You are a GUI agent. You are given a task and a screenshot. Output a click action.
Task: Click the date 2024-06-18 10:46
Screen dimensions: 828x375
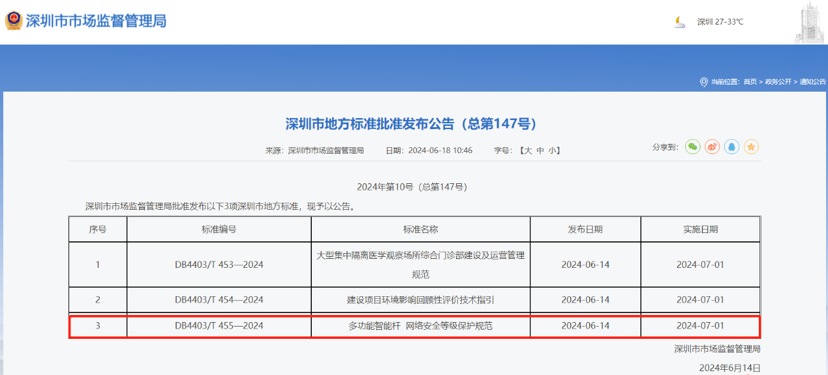[440, 150]
